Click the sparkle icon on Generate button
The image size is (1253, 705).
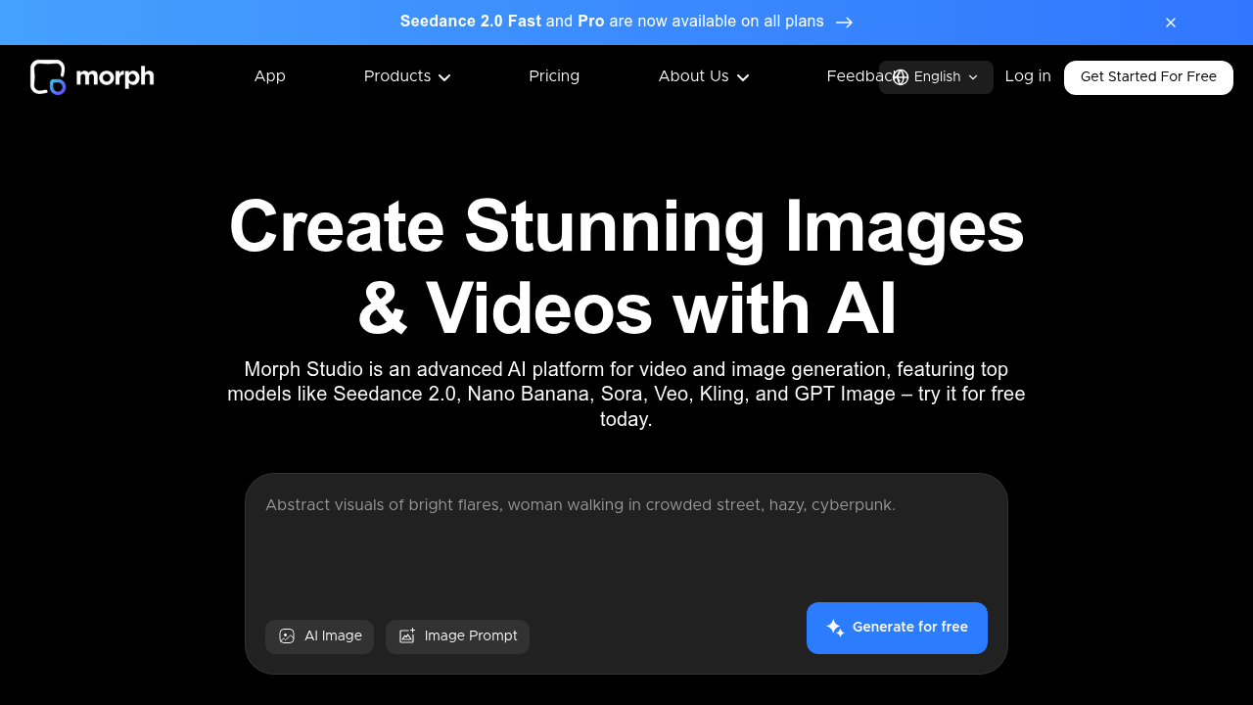click(835, 628)
